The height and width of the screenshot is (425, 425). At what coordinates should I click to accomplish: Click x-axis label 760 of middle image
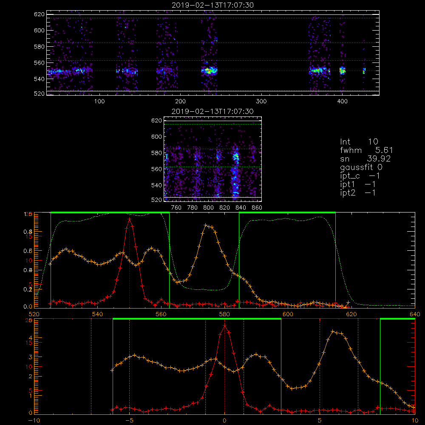[x=176, y=208]
